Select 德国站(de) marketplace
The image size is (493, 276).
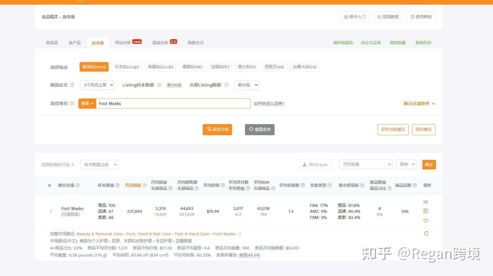192,67
